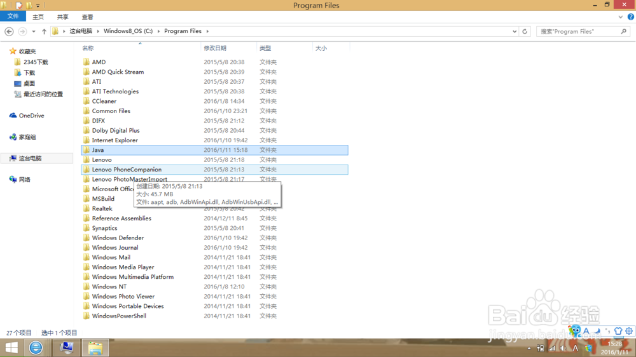Click the Java folder icon
Screen dimensions: 636x357
pos(86,150)
